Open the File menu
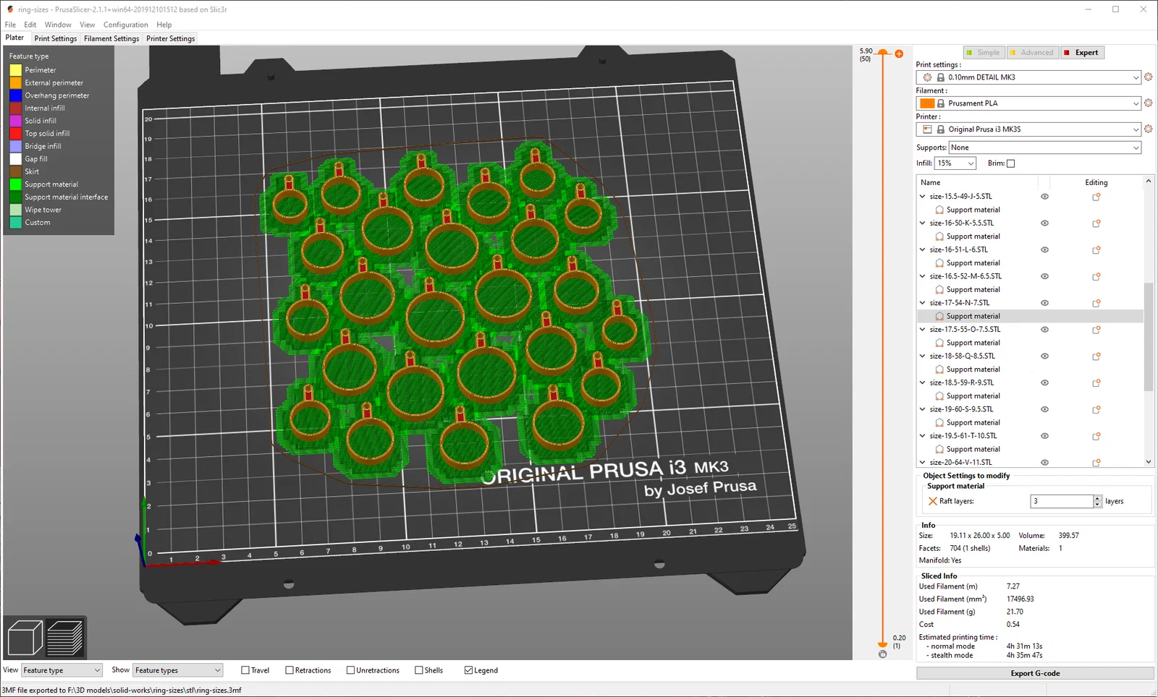The image size is (1158, 697). (x=10, y=25)
